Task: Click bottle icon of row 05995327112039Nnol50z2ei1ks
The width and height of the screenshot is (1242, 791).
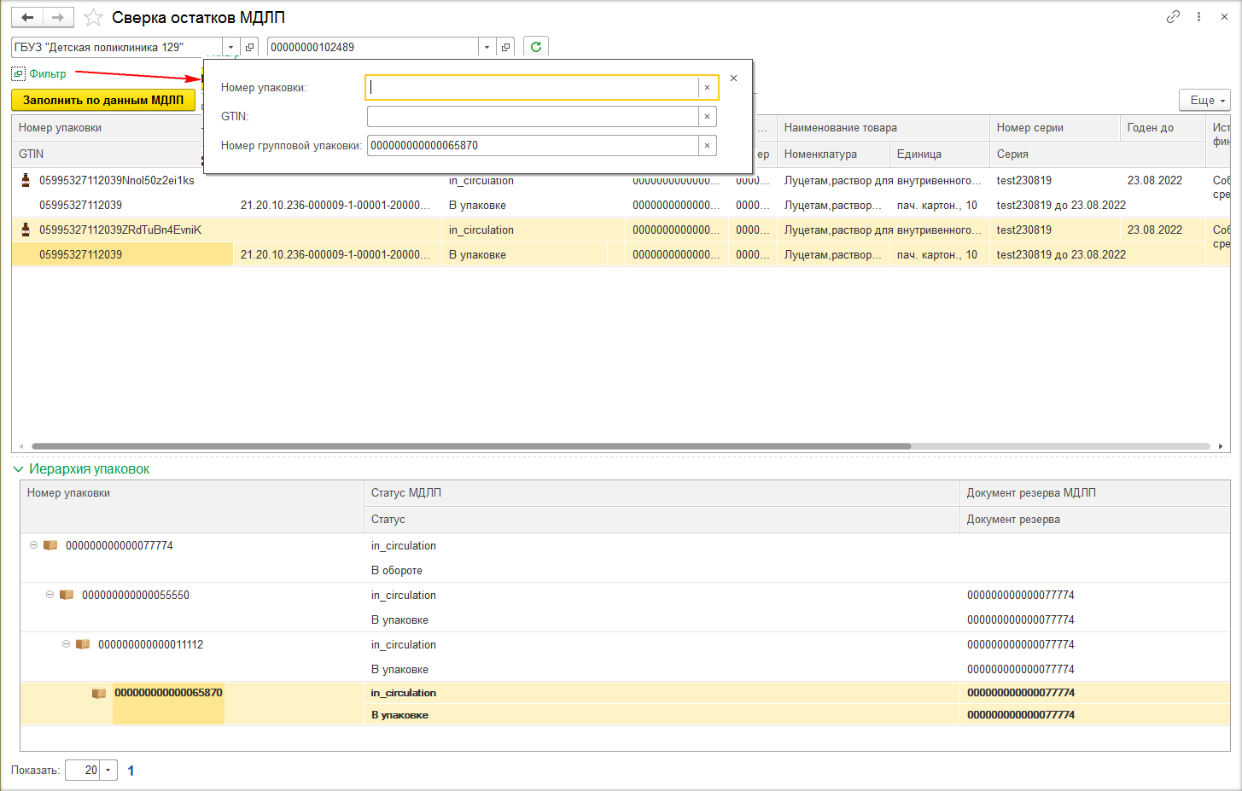Action: click(x=26, y=180)
